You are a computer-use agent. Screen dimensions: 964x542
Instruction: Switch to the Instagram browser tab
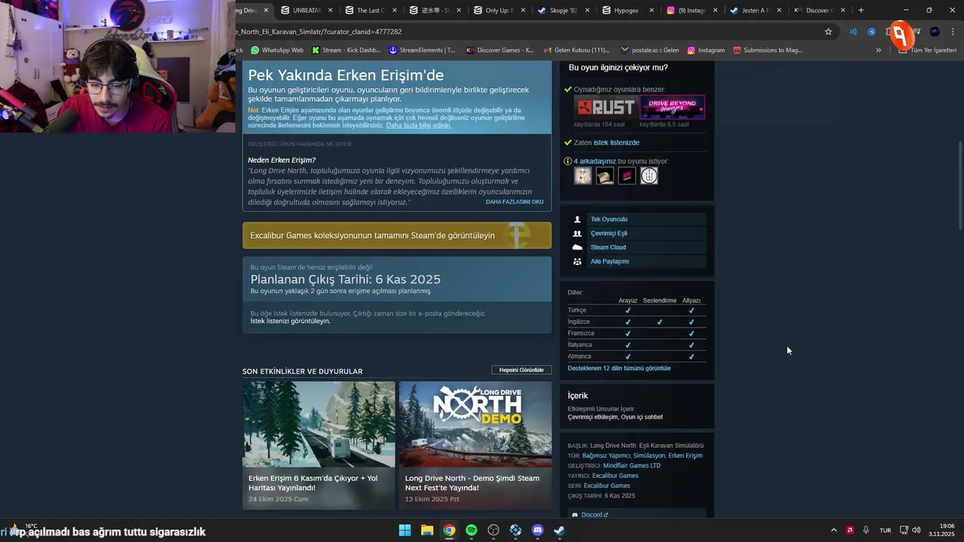(691, 11)
